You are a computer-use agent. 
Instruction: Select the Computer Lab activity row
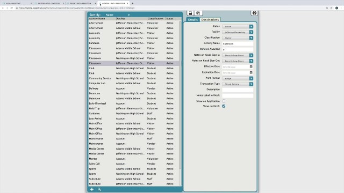pyautogui.click(x=134, y=84)
